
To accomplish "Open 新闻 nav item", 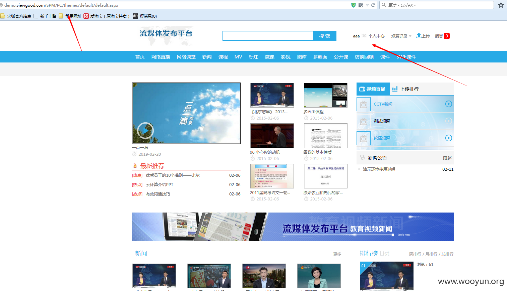I will [x=207, y=57].
